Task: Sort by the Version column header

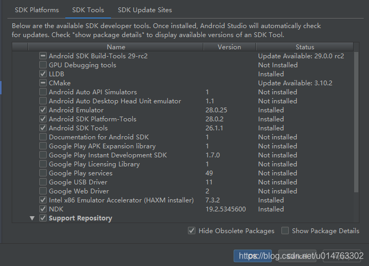Action: (x=229, y=47)
